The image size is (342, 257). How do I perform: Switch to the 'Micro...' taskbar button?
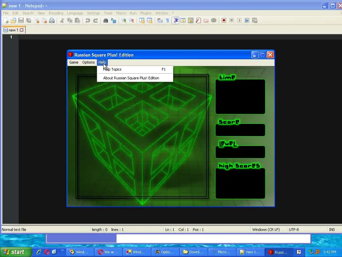tap(222, 252)
